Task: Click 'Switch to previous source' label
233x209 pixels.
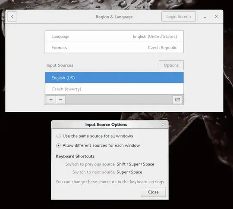Action: pos(90,164)
